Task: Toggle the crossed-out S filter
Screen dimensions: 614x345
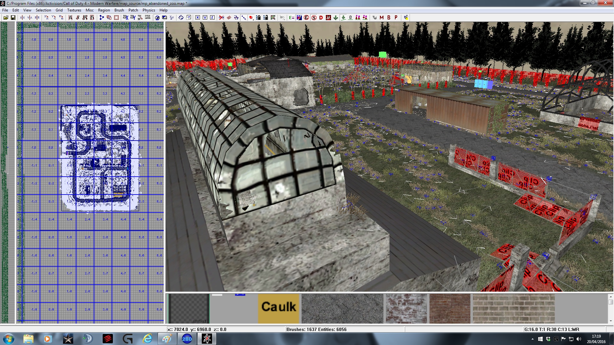Action: coord(314,18)
